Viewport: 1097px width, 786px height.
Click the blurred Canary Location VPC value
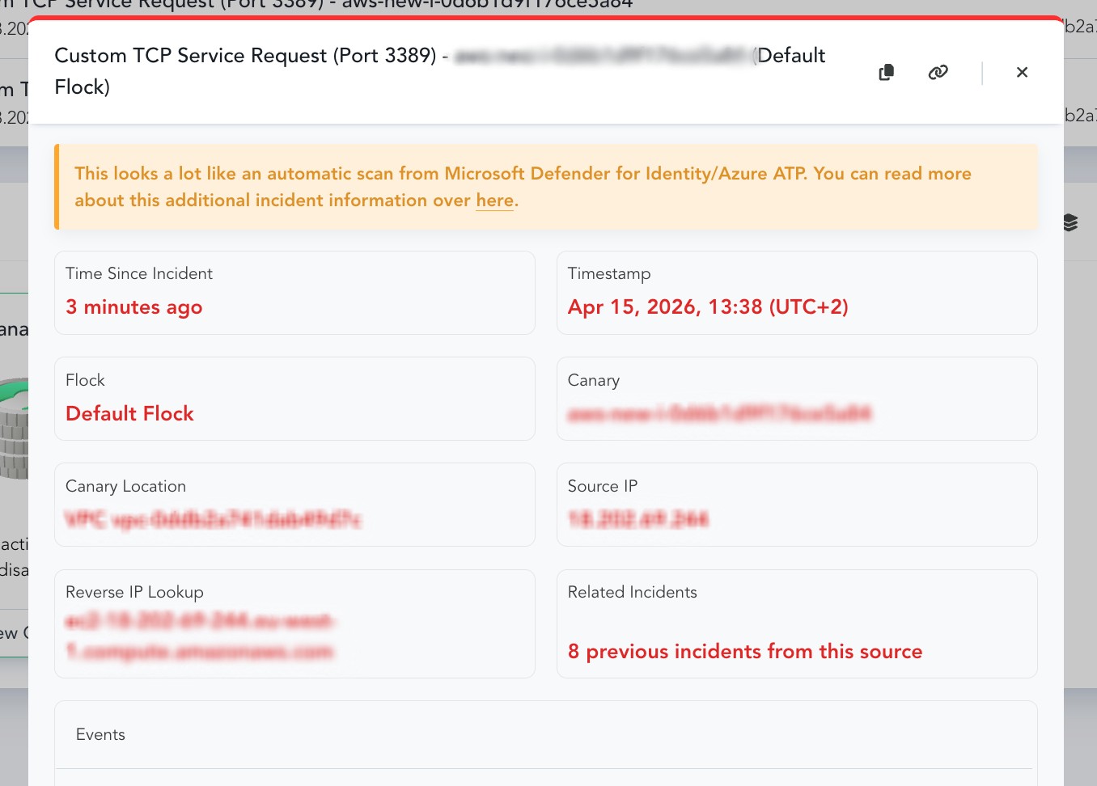pyautogui.click(x=213, y=519)
